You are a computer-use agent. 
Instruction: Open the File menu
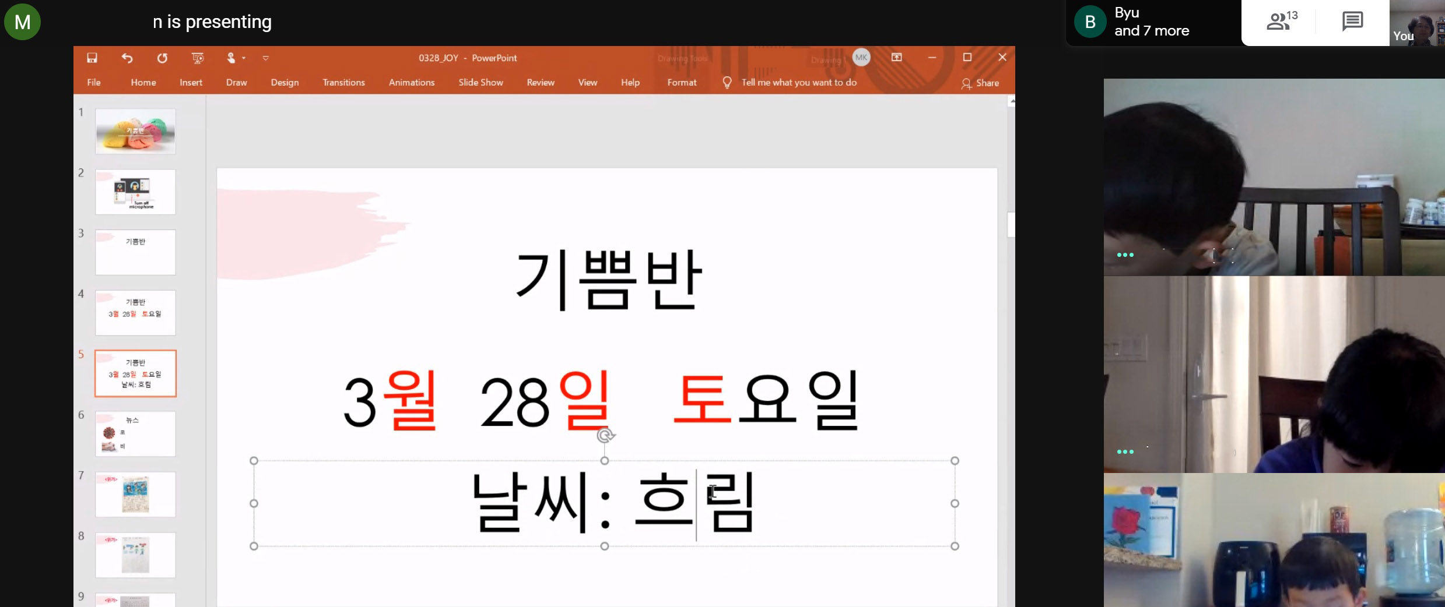click(94, 83)
